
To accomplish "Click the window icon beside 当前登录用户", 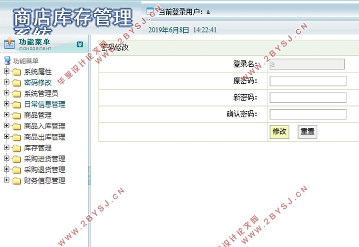I will (150, 11).
